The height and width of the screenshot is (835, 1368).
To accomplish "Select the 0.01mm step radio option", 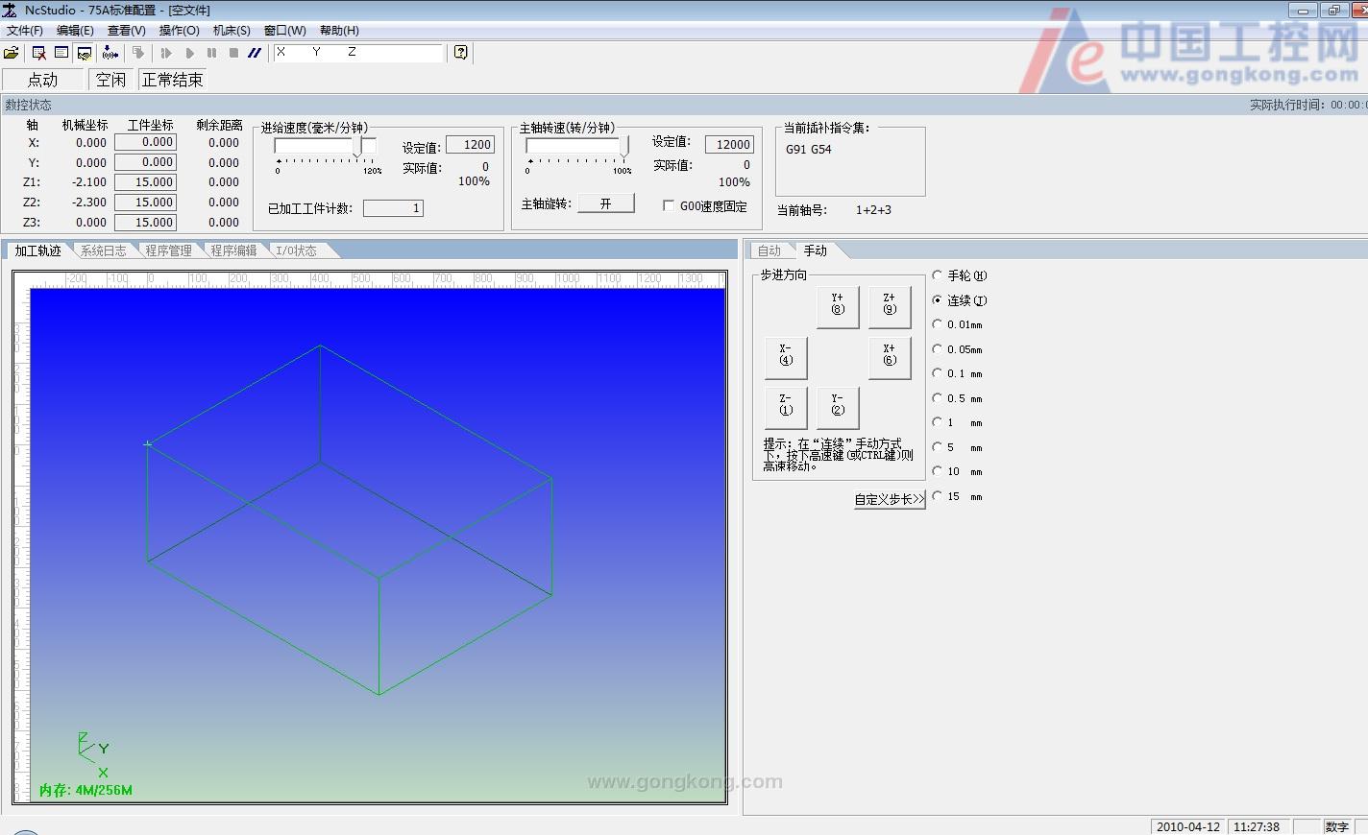I will click(938, 324).
